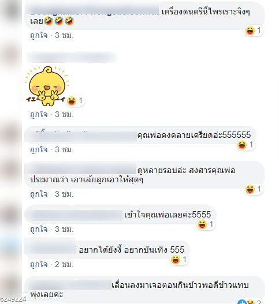Open author name of เข้าใจคุณพ่อเลยค่ะ comment
279x304 pixels.
pos(75,215)
